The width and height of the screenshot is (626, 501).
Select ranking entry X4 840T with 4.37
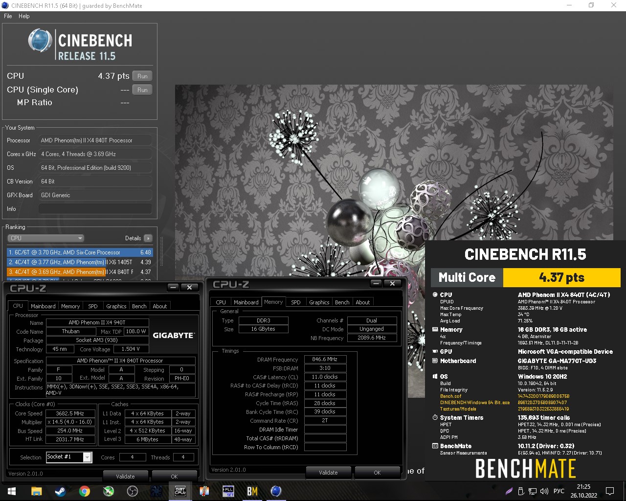pos(80,272)
